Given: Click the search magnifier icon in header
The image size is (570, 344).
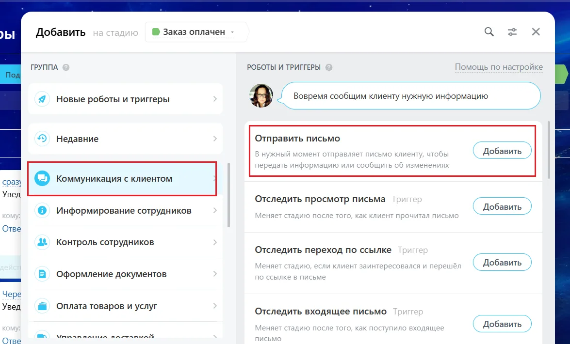Looking at the screenshot, I should 489,32.
